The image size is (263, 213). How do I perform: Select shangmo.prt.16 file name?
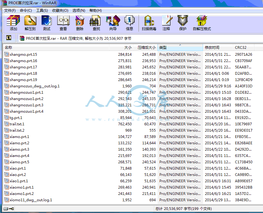[x=23, y=61]
